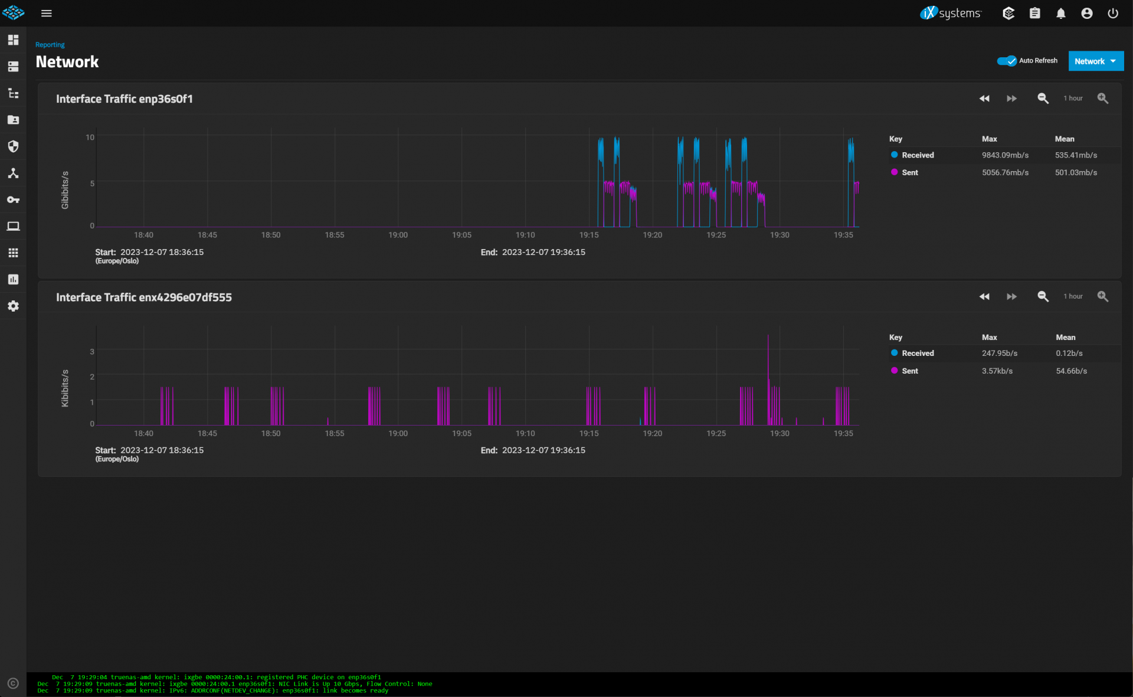Click Sent mean value 501.03mb/s
This screenshot has width=1133, height=697.
[x=1076, y=173]
